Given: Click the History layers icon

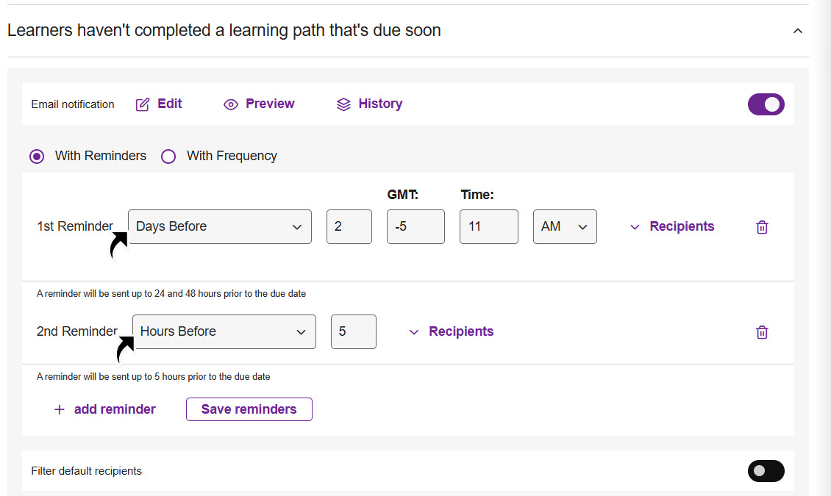Looking at the screenshot, I should click(343, 104).
